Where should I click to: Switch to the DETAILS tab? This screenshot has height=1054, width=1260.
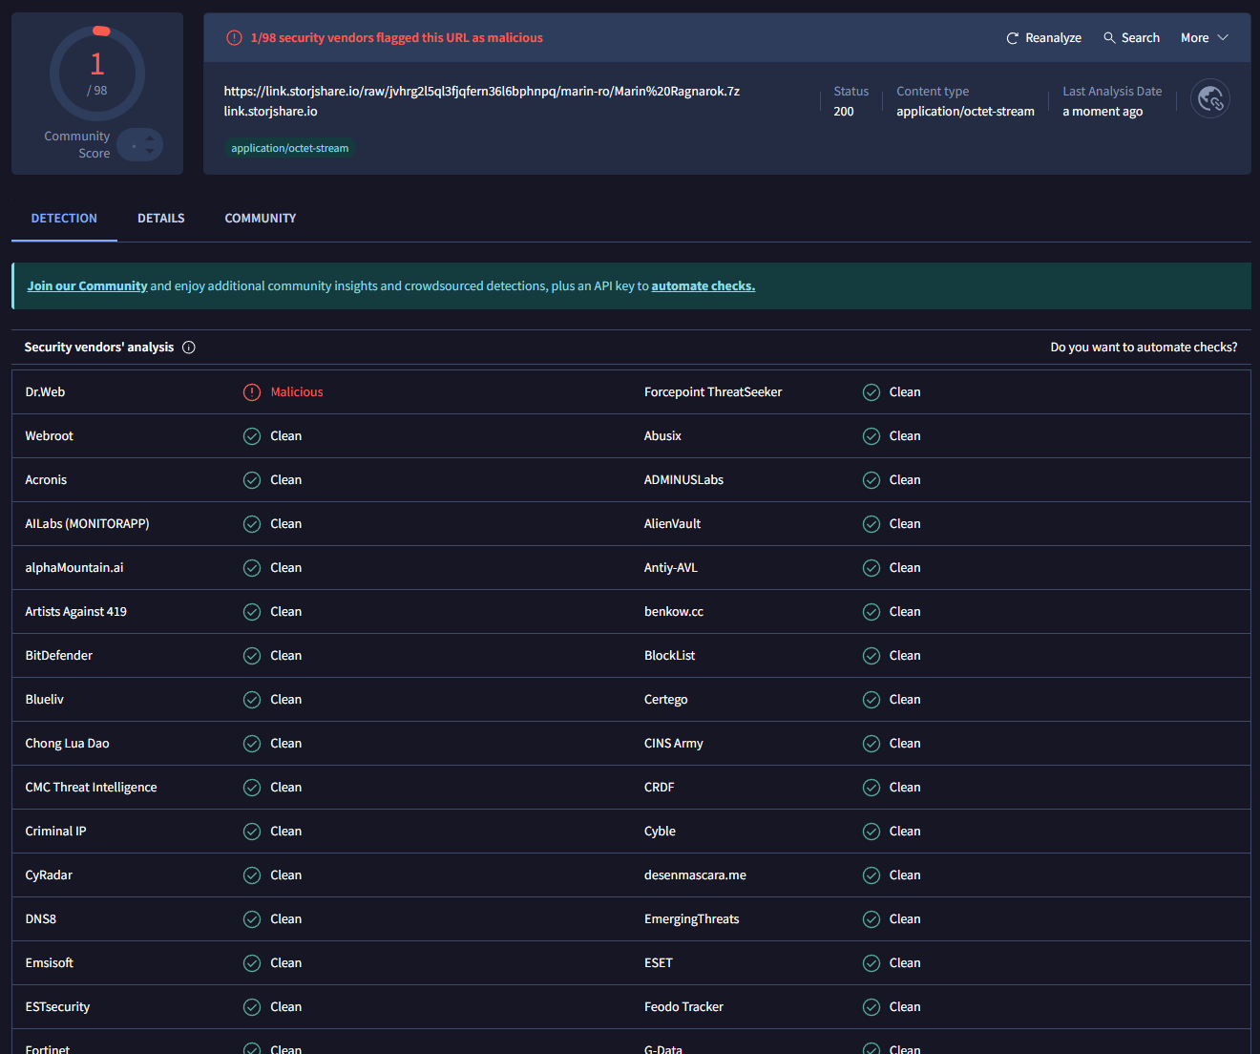[x=160, y=218]
